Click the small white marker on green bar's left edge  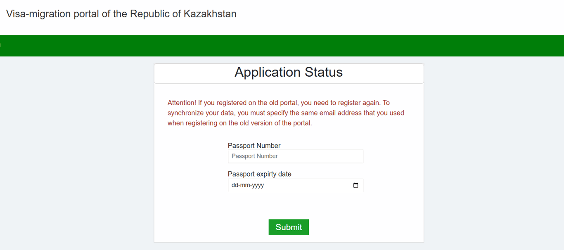pos(0,45)
